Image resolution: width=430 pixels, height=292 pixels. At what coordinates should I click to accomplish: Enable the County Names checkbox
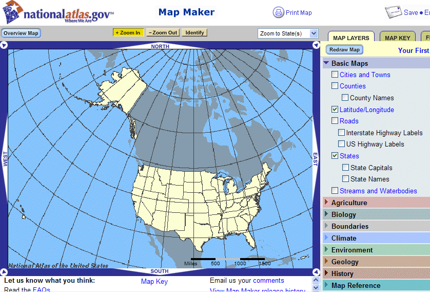tap(345, 97)
